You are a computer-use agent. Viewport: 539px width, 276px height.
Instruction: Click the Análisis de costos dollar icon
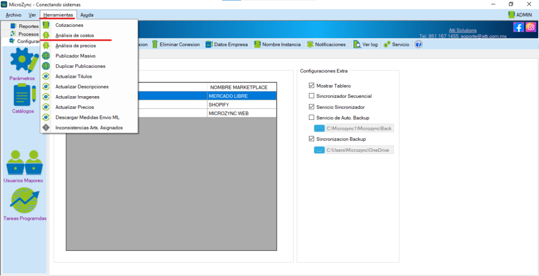tap(46, 35)
